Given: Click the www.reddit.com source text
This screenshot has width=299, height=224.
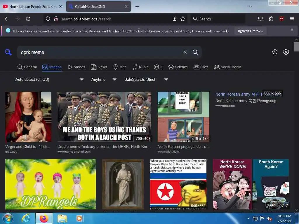Looking at the screenshot, I should 168,152.
